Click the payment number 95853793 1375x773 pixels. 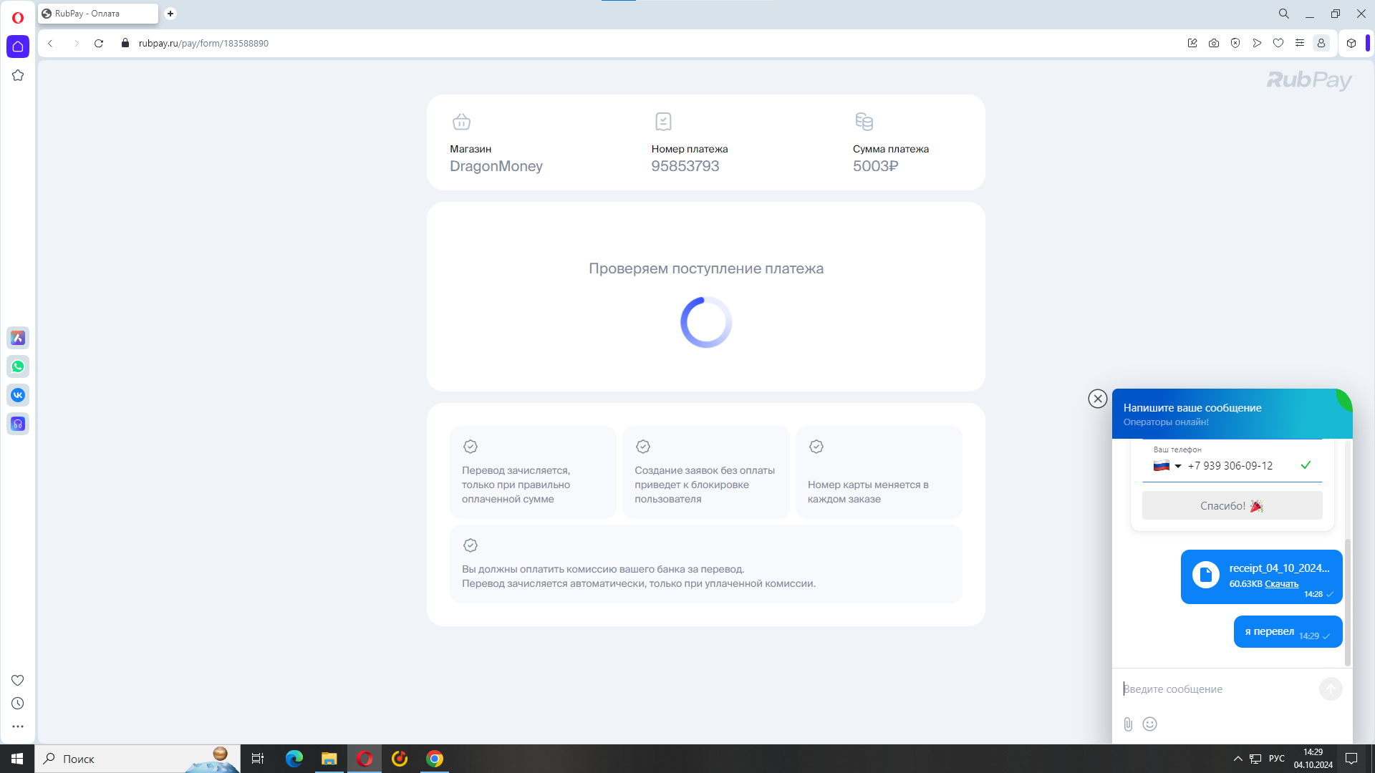(685, 166)
